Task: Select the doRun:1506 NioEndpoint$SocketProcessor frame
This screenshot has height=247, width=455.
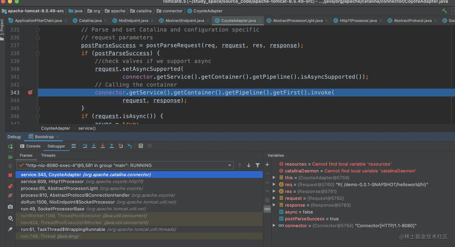Action: [139, 202]
